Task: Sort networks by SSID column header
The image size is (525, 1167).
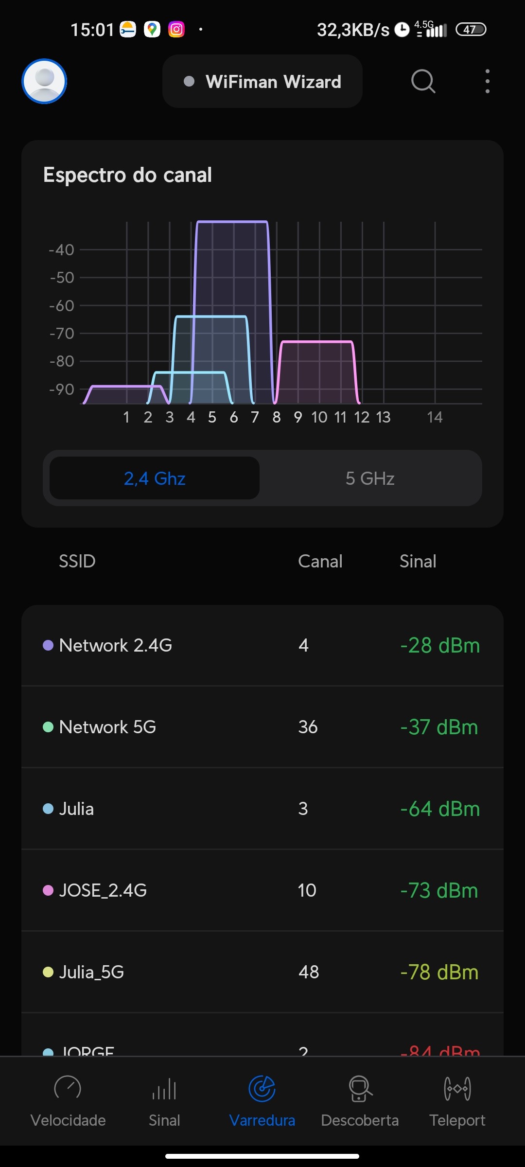Action: (77, 561)
